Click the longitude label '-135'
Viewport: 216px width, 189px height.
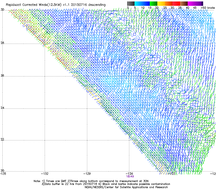[3, 174]
